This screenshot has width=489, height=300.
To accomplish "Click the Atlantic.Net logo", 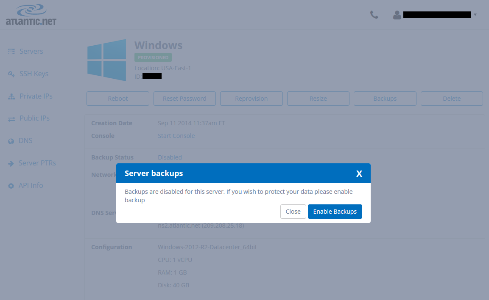I will pyautogui.click(x=31, y=15).
